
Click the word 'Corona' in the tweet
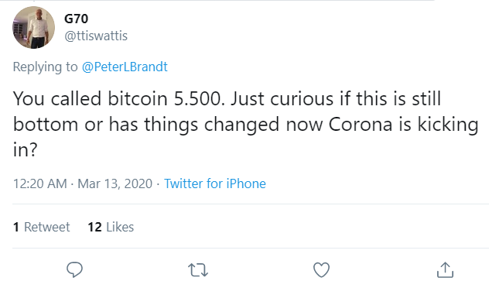(360, 124)
